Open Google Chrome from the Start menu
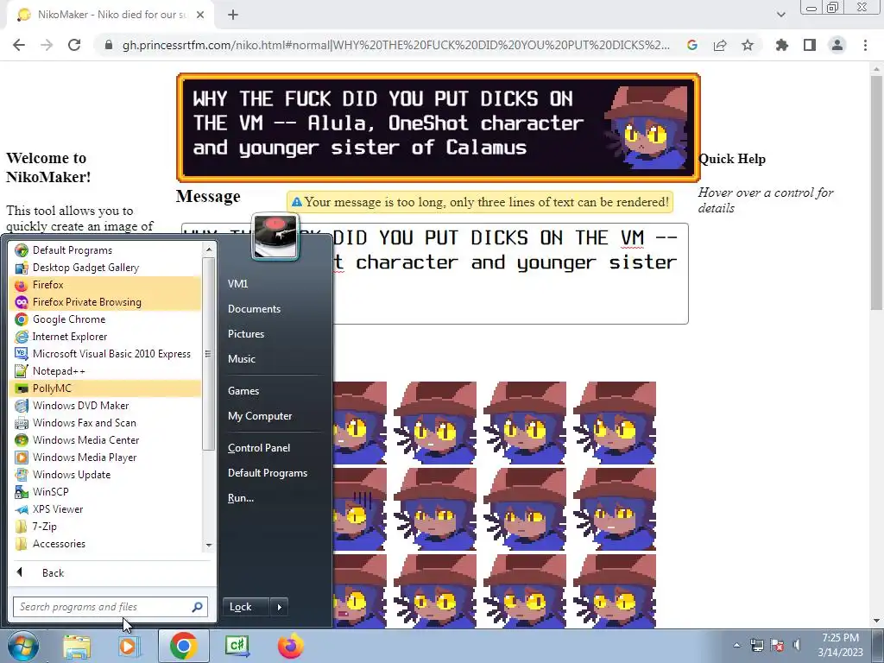Image resolution: width=884 pixels, height=663 pixels. 104,319
